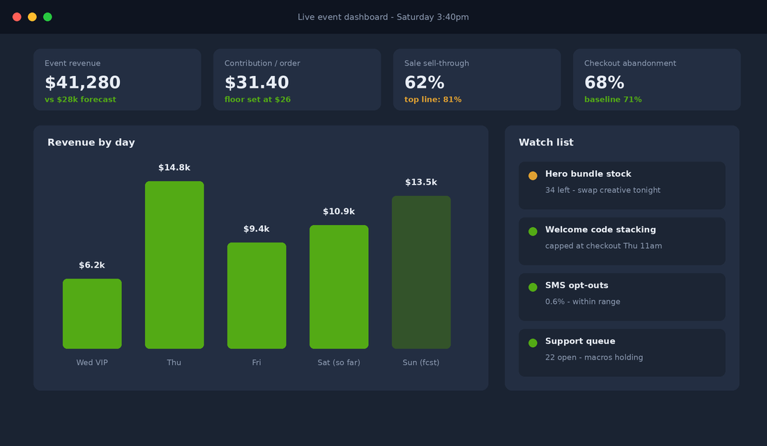Click the Live event dashboard window title
The image size is (767, 446).
pos(383,17)
